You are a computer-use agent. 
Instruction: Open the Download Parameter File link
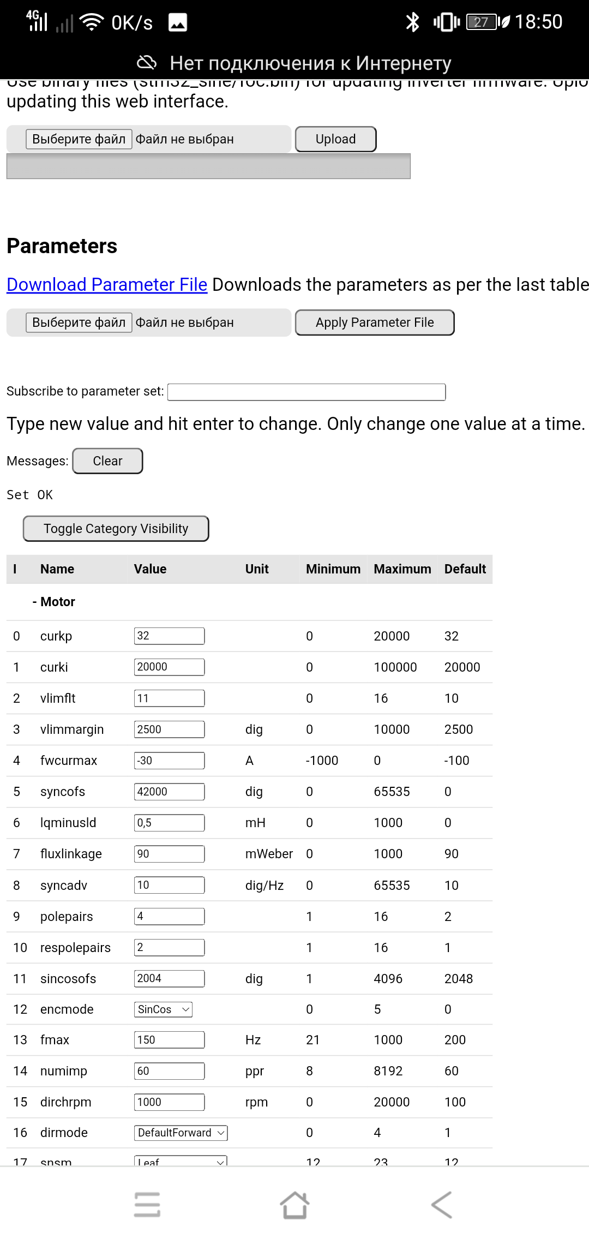107,284
